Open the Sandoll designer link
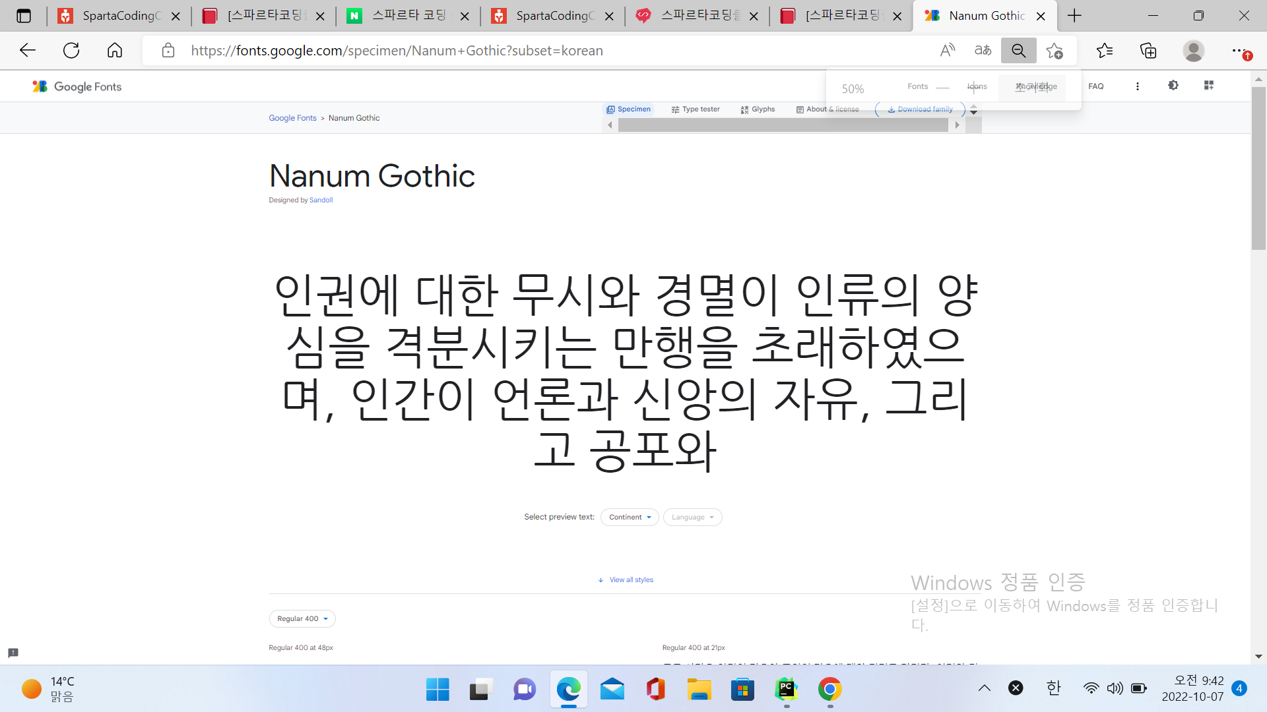This screenshot has width=1267, height=712. (321, 200)
